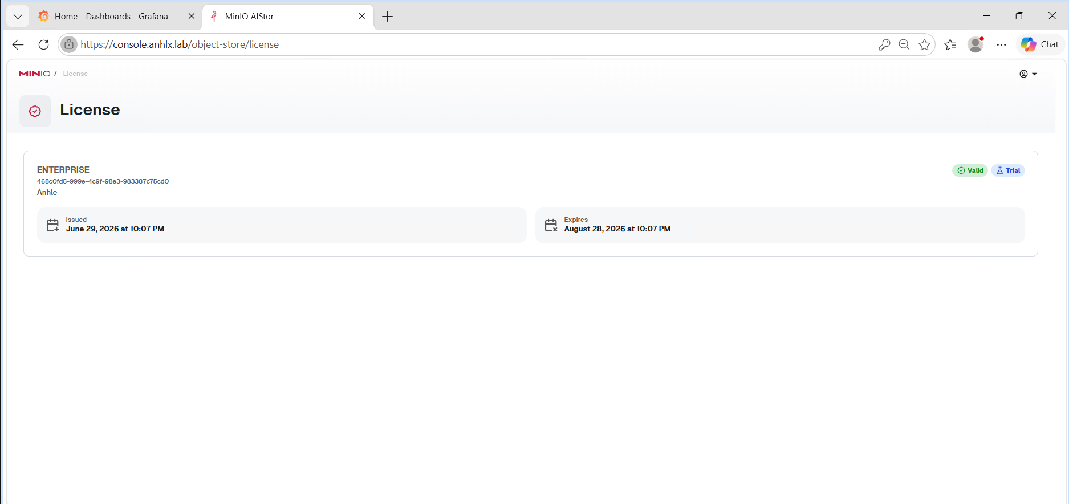Open the browser profile avatar
This screenshot has width=1069, height=504.
pyautogui.click(x=976, y=44)
